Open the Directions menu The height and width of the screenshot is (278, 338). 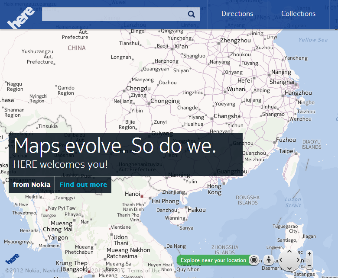[x=237, y=14]
